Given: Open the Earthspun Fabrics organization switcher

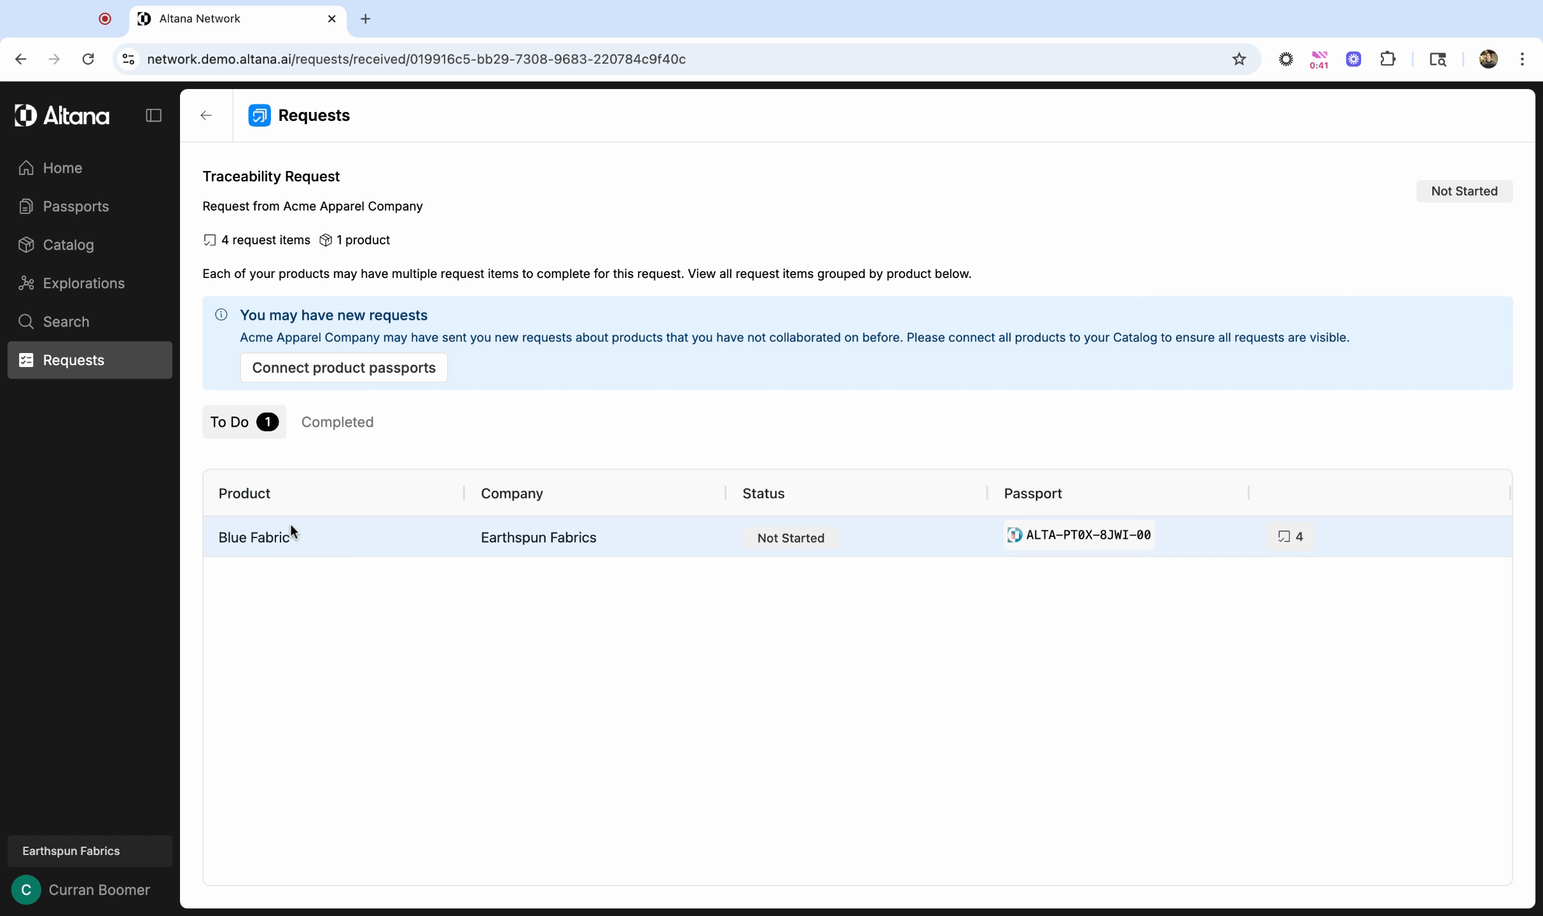Looking at the screenshot, I should coord(90,851).
